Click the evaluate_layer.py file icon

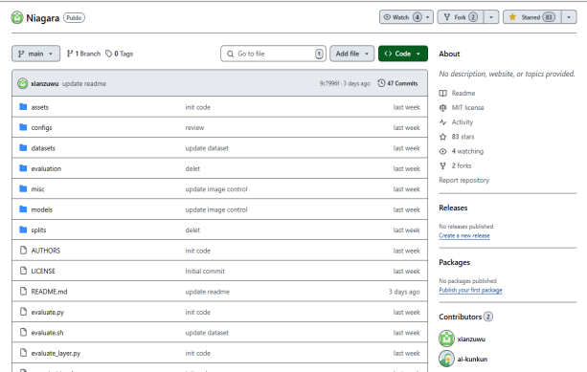pyautogui.click(x=23, y=353)
